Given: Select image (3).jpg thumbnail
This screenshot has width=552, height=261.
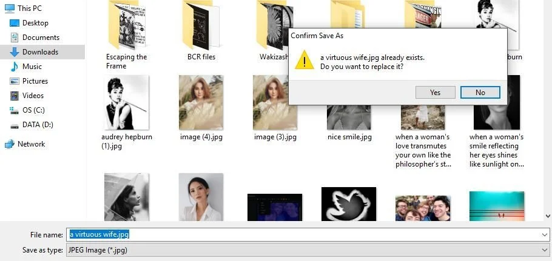Looking at the screenshot, I should click(275, 102).
